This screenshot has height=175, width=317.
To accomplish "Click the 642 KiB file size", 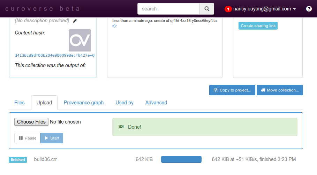I will tap(144, 159).
